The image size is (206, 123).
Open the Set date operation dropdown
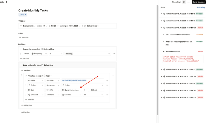click(x=53, y=90)
